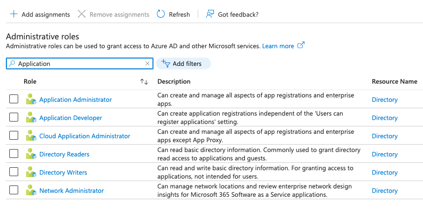Image resolution: width=423 pixels, height=215 pixels.
Task: Click the Remove assignments toolbar button
Action: (x=114, y=14)
